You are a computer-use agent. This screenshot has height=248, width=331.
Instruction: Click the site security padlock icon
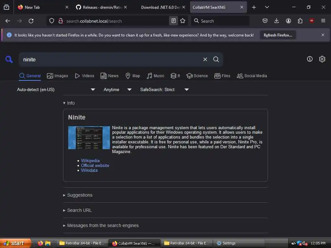(61, 21)
